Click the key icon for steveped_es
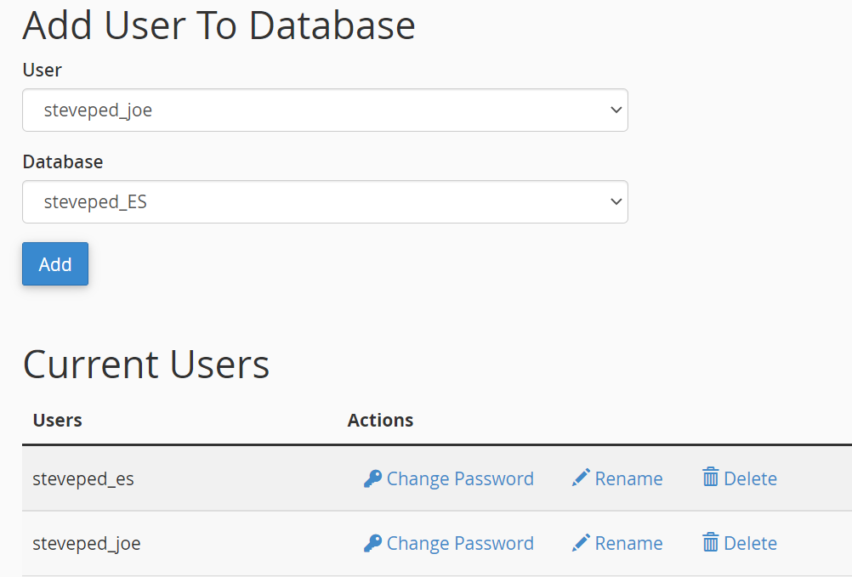Image resolution: width=852 pixels, height=577 pixels. [x=372, y=479]
